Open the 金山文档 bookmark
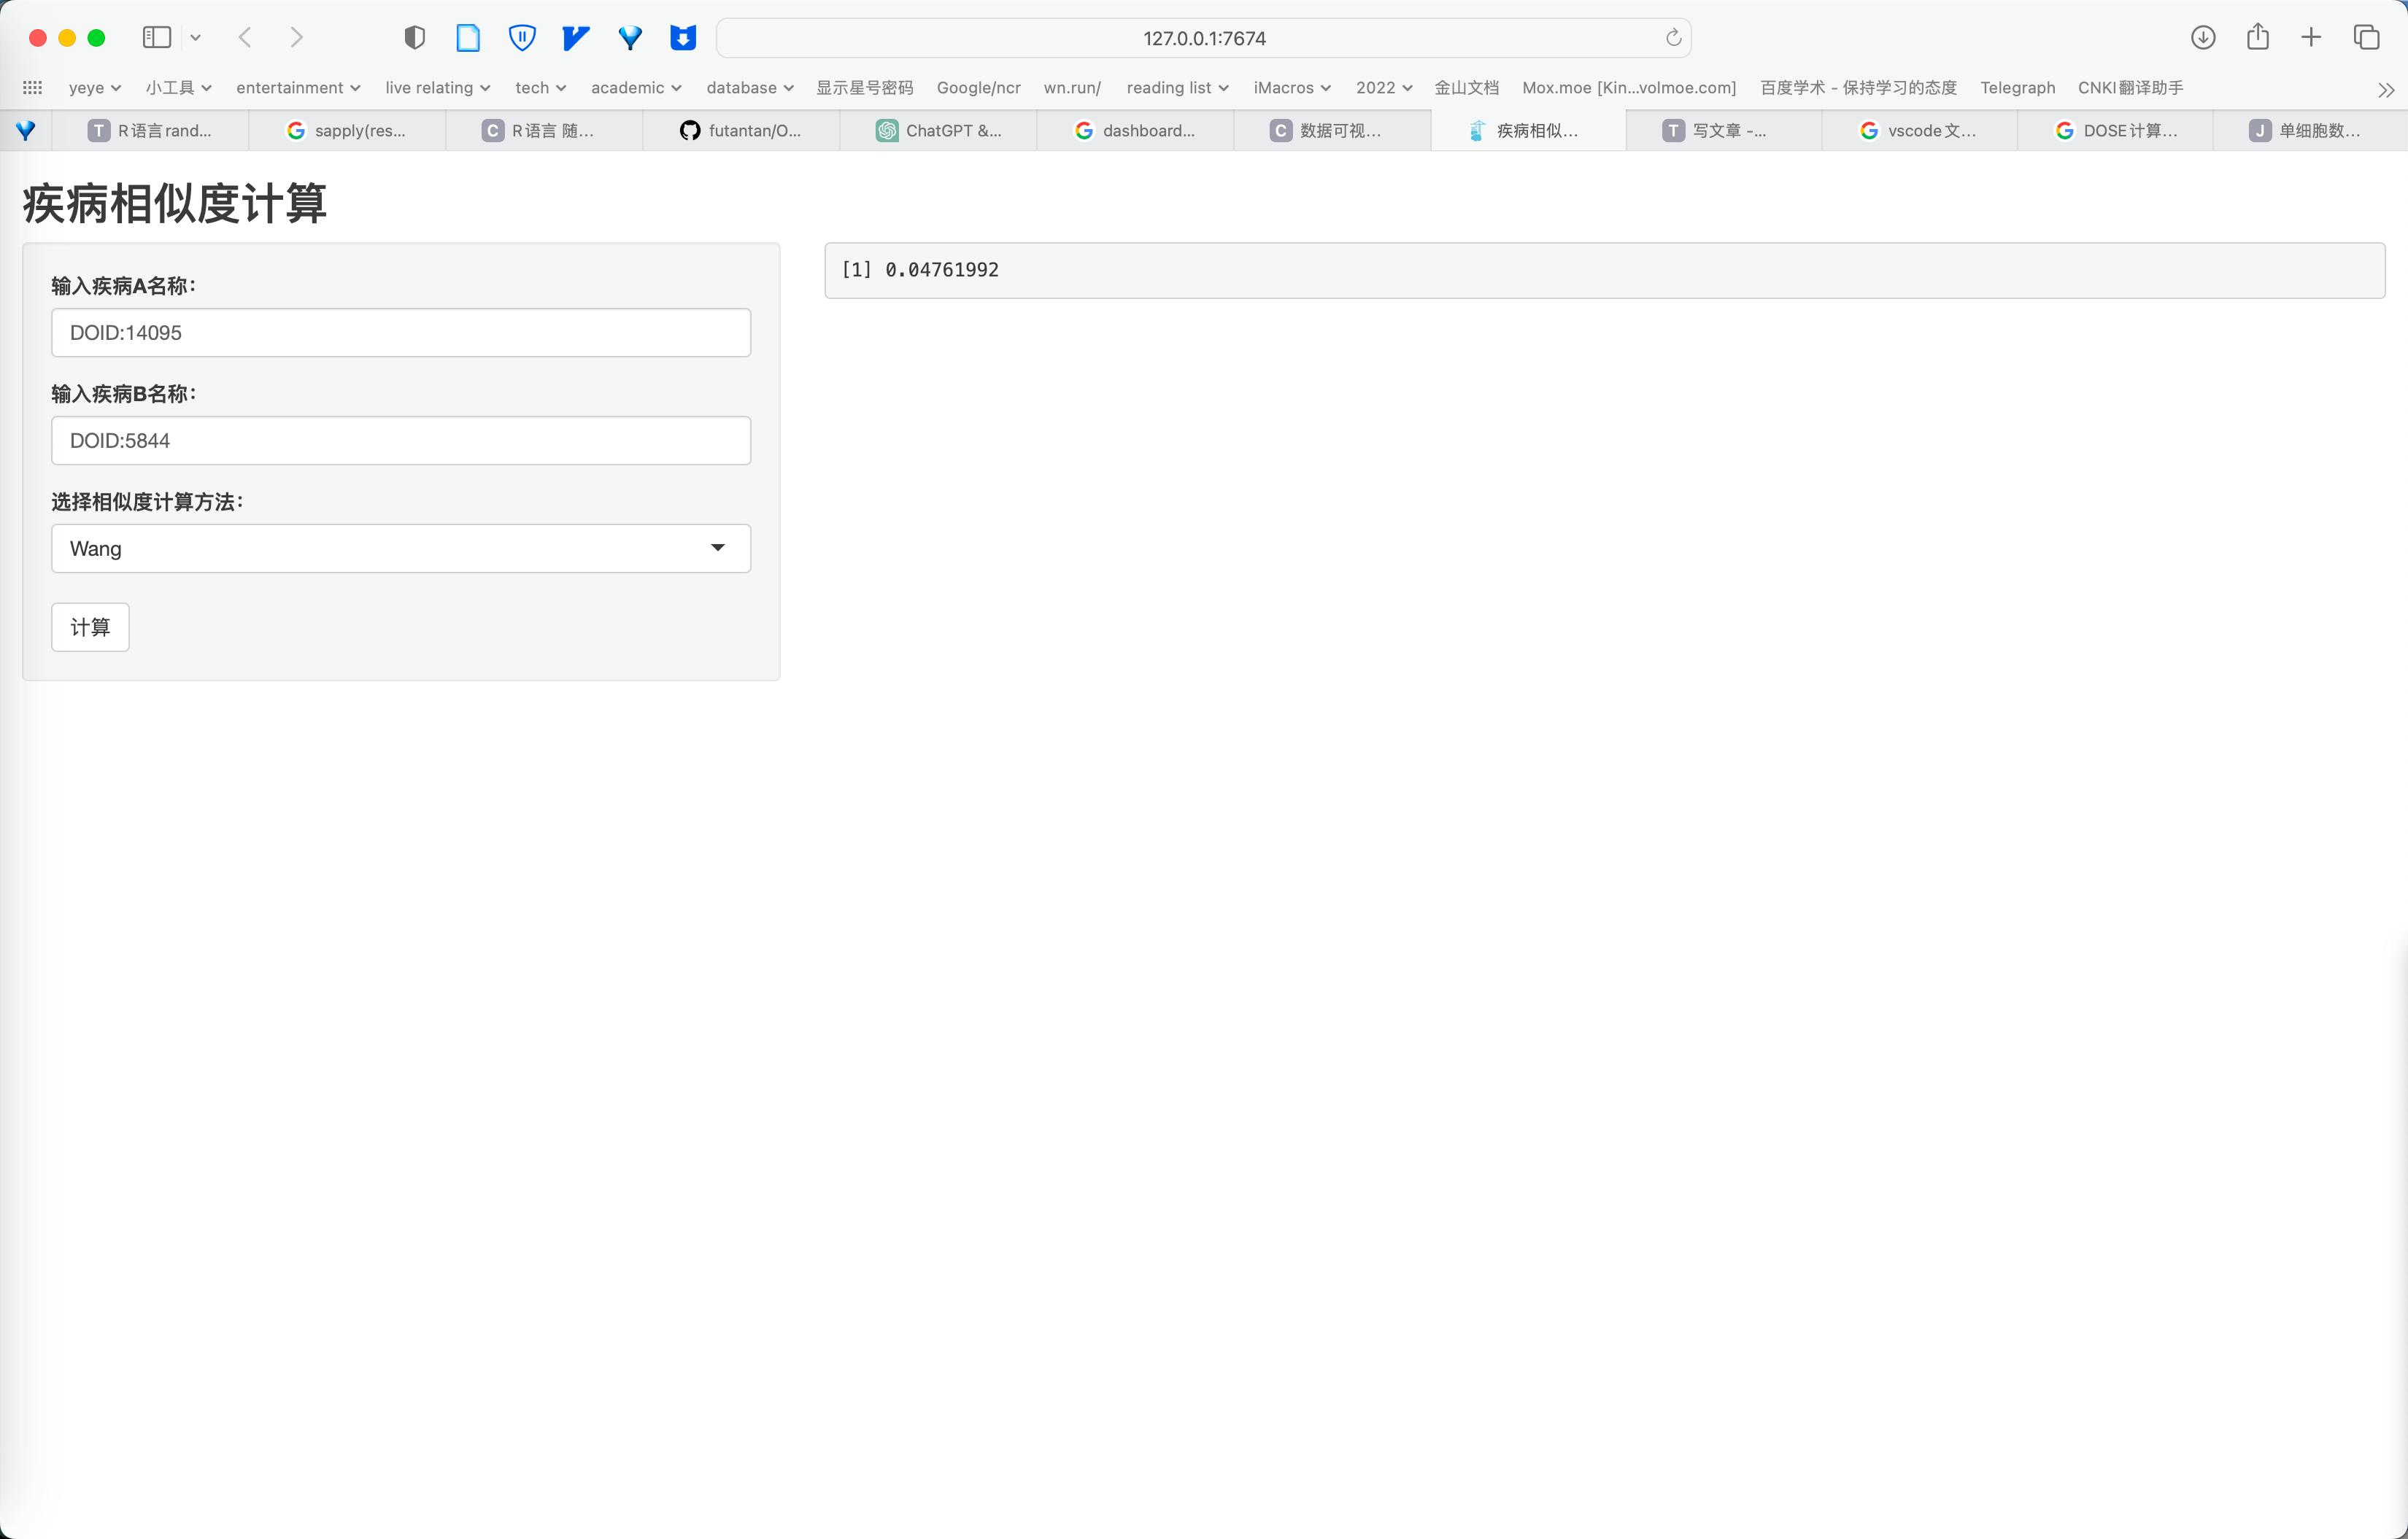 pos(1466,88)
